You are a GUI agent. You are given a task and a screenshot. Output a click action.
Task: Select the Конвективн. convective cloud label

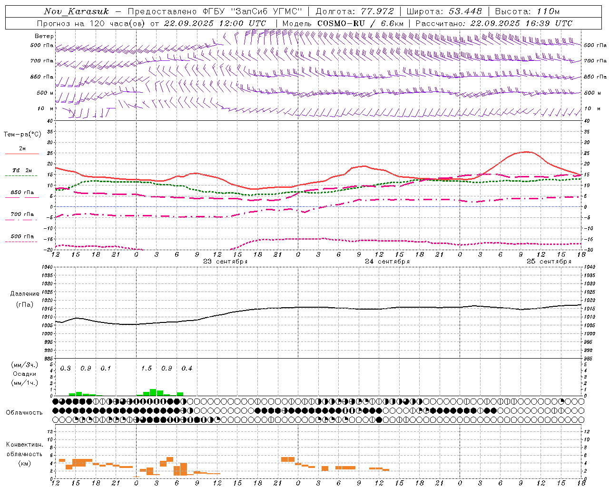click(25, 445)
